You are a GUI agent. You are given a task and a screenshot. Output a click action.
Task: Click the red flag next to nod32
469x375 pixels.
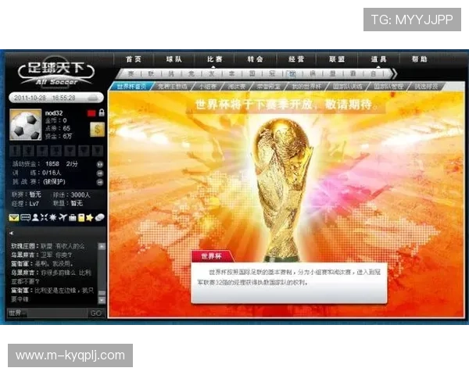[x=91, y=113]
